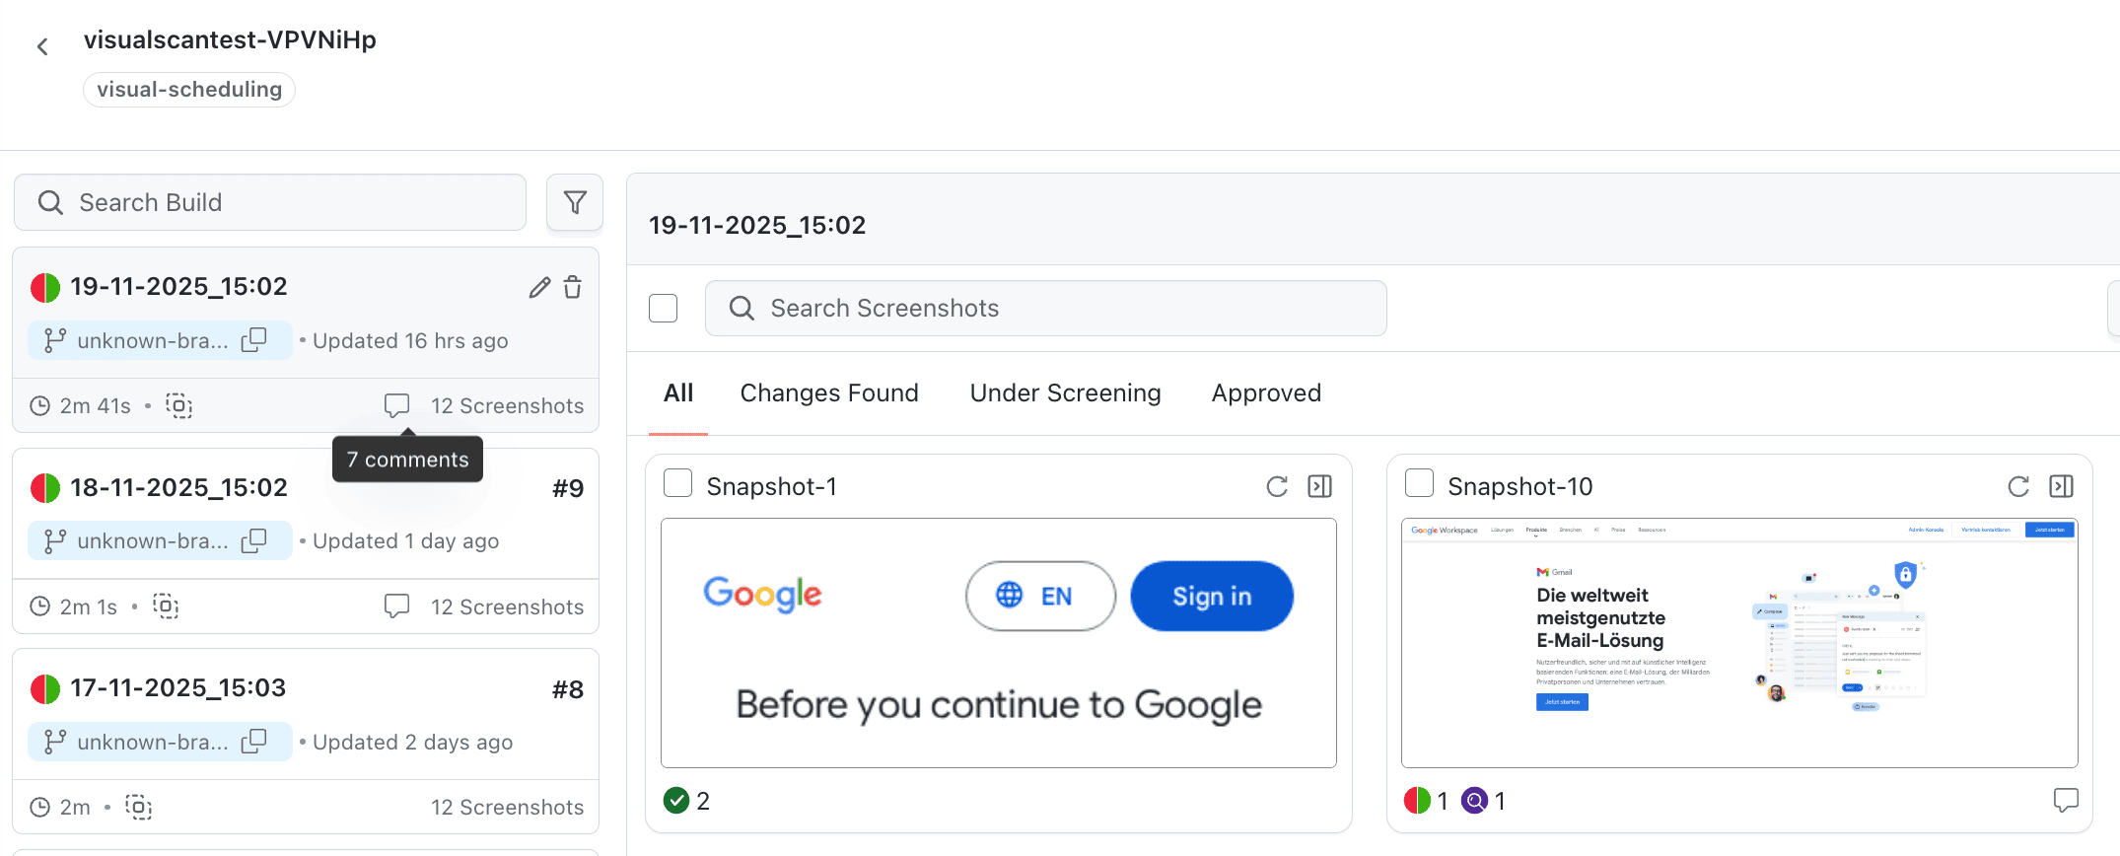Click status circle of build 19-11-2025_15:02
Viewport: 2120px width, 856px height.
click(x=45, y=288)
